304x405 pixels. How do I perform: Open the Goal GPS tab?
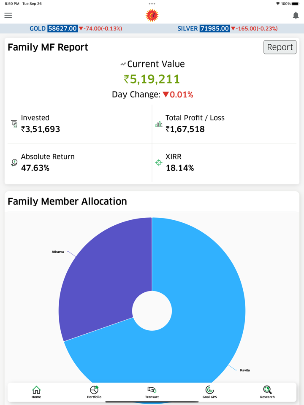tap(209, 392)
